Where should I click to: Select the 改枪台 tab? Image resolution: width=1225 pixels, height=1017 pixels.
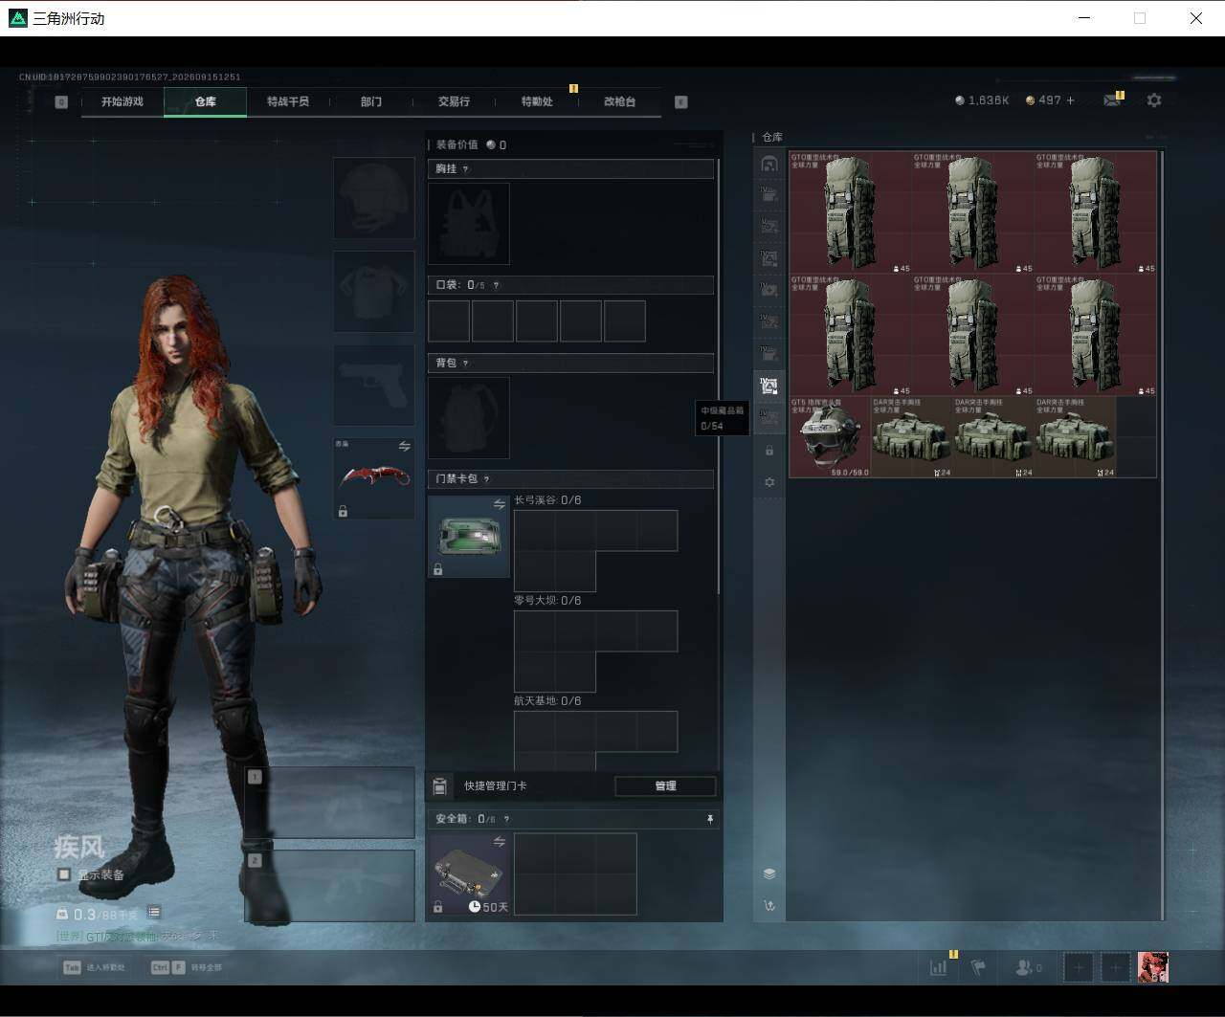(619, 101)
